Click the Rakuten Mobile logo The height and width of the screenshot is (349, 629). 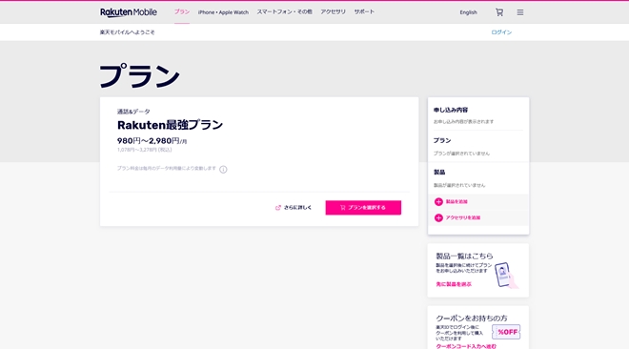pos(129,12)
